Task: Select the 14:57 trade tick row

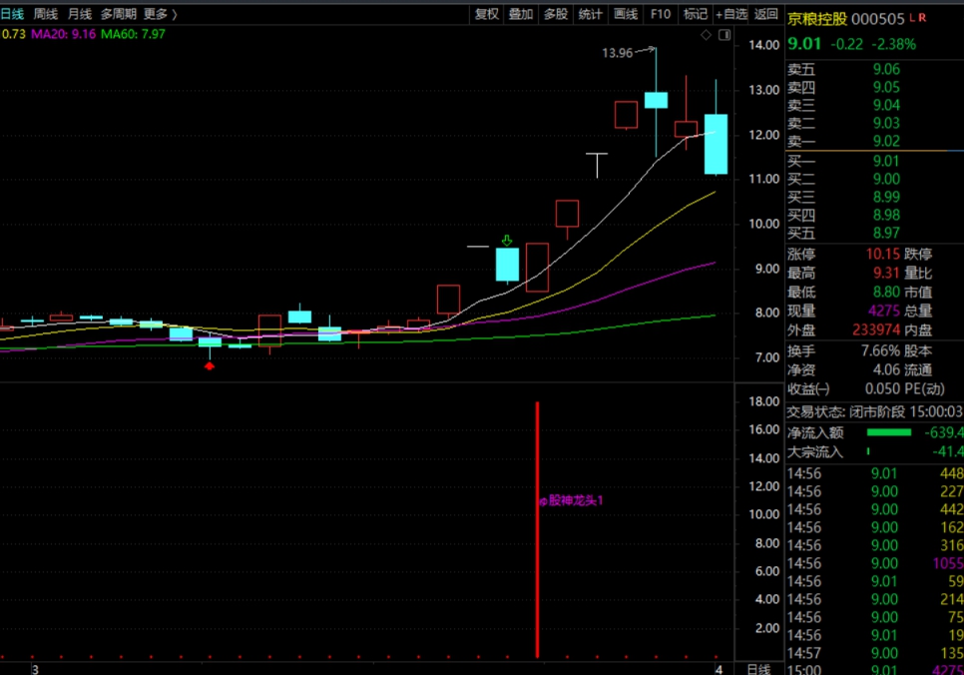Action: click(x=875, y=653)
